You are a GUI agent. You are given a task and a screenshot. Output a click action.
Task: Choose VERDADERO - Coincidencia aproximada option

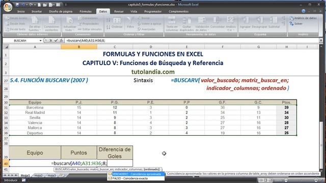pyautogui.click(x=136, y=174)
